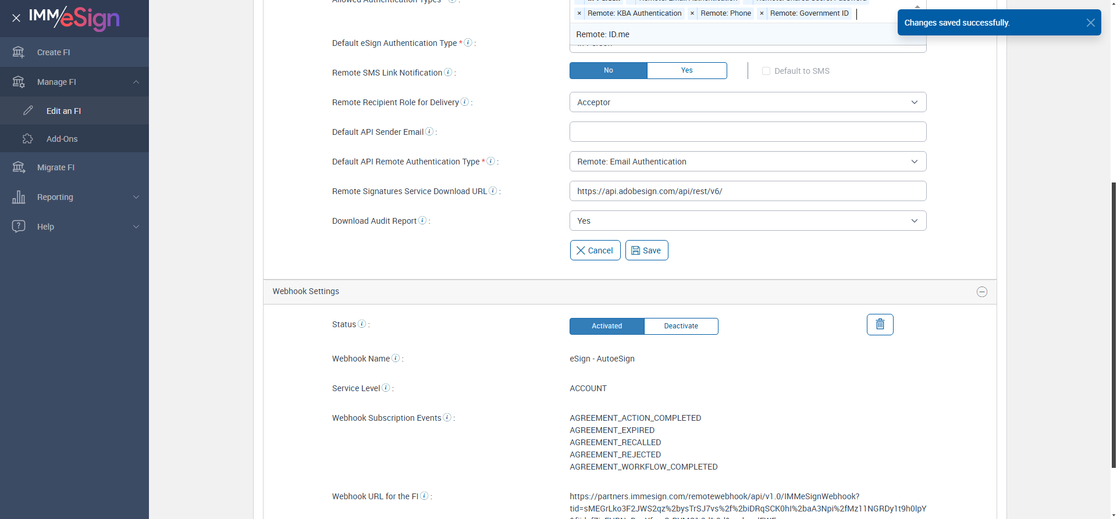Open Reporting menu item
Viewport: 1117px width, 519px height.
74,197
